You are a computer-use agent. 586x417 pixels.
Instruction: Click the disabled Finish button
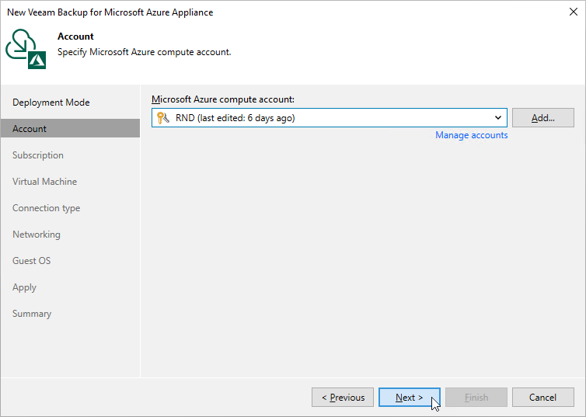click(x=476, y=398)
